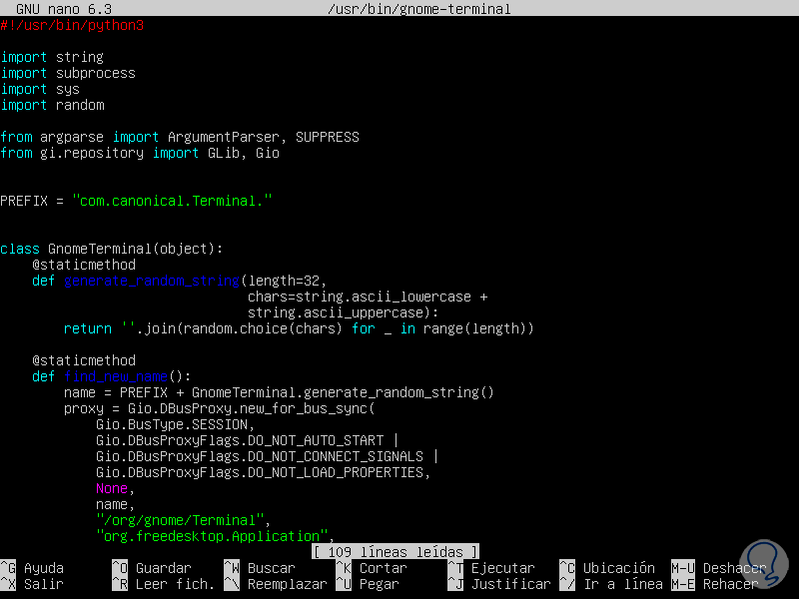
Task: Click the 'import sys' line
Action: coord(40,89)
